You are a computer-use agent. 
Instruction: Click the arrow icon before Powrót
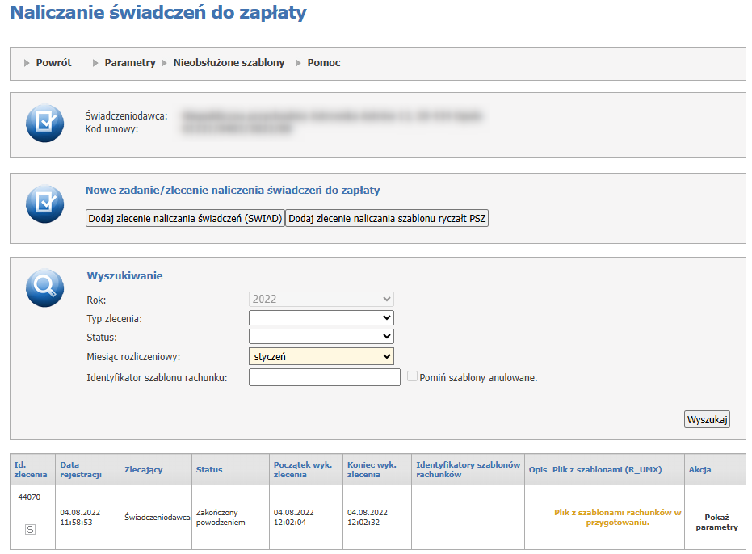click(27, 63)
